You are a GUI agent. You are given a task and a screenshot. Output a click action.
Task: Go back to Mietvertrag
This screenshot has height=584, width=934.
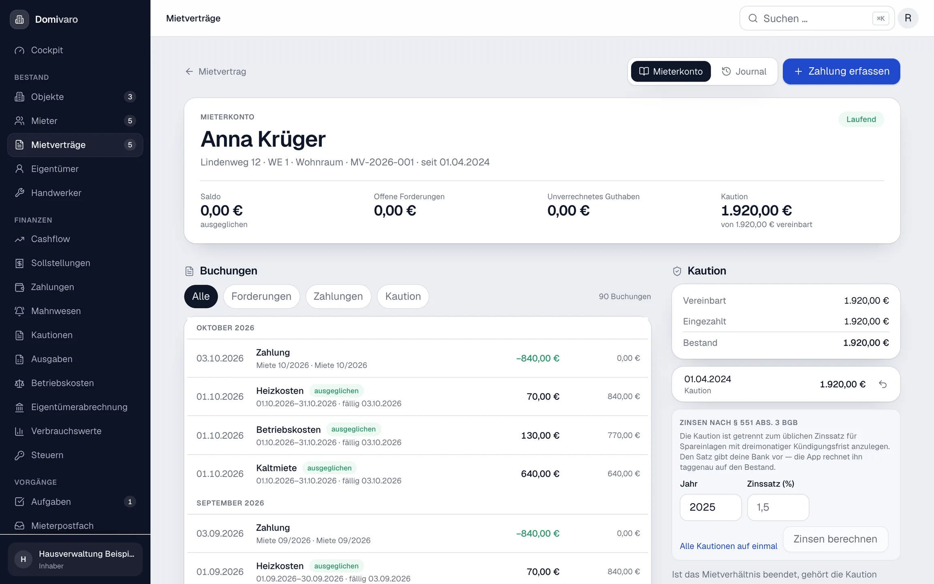(216, 71)
